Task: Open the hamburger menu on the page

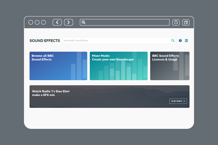Action: click(187, 41)
